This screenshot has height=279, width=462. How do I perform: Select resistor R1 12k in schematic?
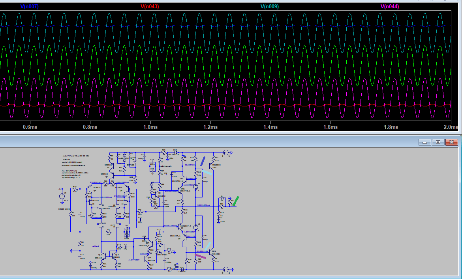click(x=70, y=214)
